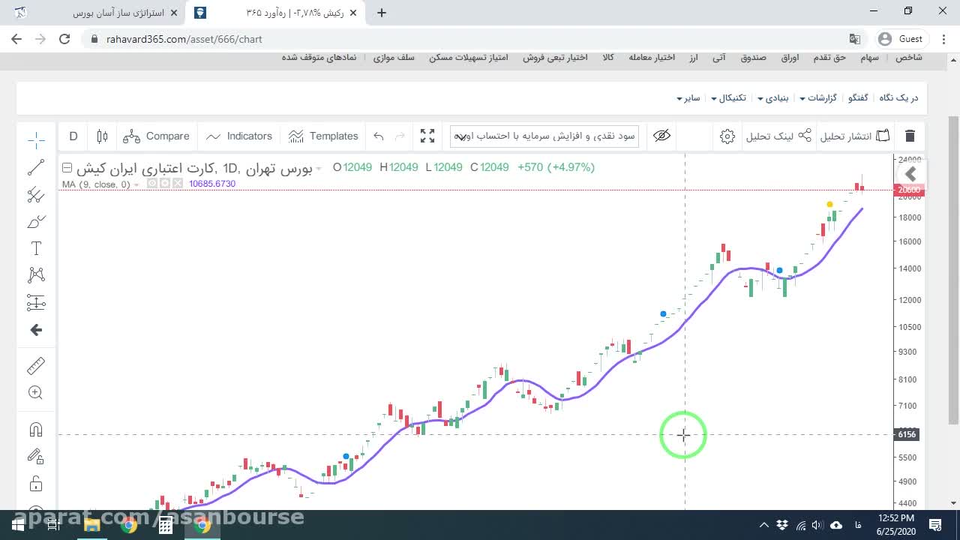Screen dimensions: 960x540
Task: Show hidden system tray icons
Action: (763, 525)
